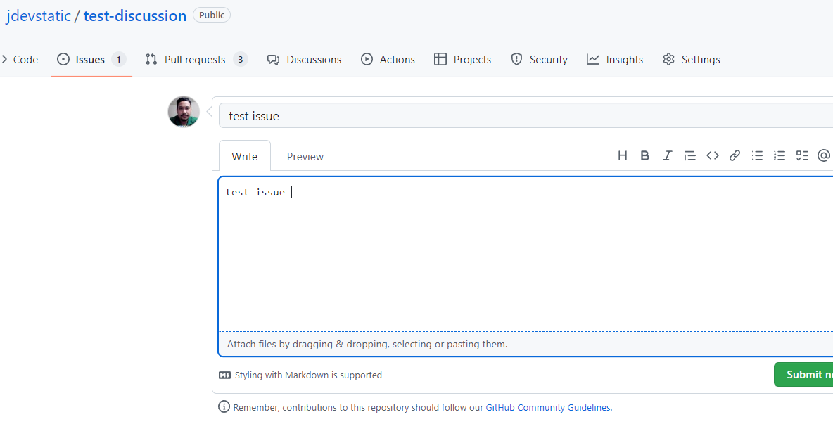
Task: Apply heading formatting with the H icon
Action: pyautogui.click(x=622, y=155)
